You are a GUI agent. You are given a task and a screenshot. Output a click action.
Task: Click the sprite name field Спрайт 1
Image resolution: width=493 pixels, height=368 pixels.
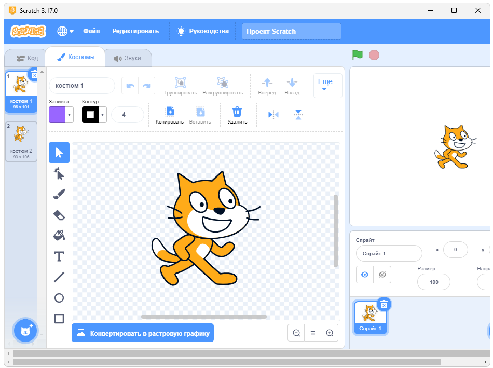pyautogui.click(x=389, y=253)
